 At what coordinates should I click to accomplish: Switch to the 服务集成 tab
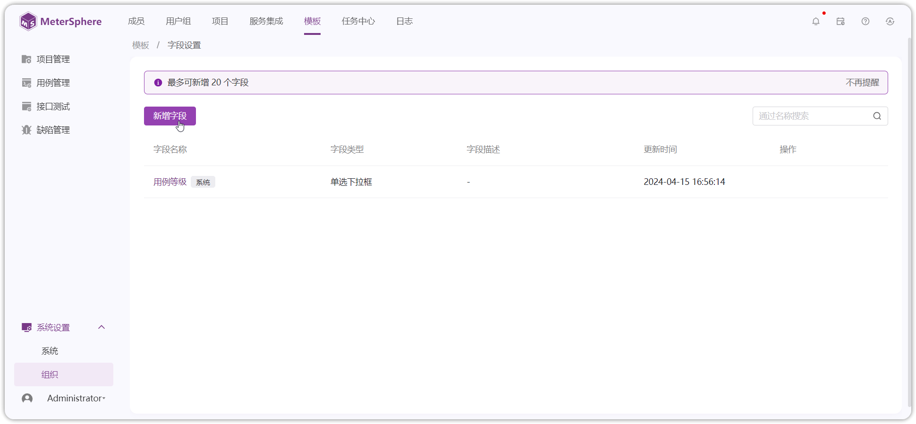pyautogui.click(x=266, y=21)
